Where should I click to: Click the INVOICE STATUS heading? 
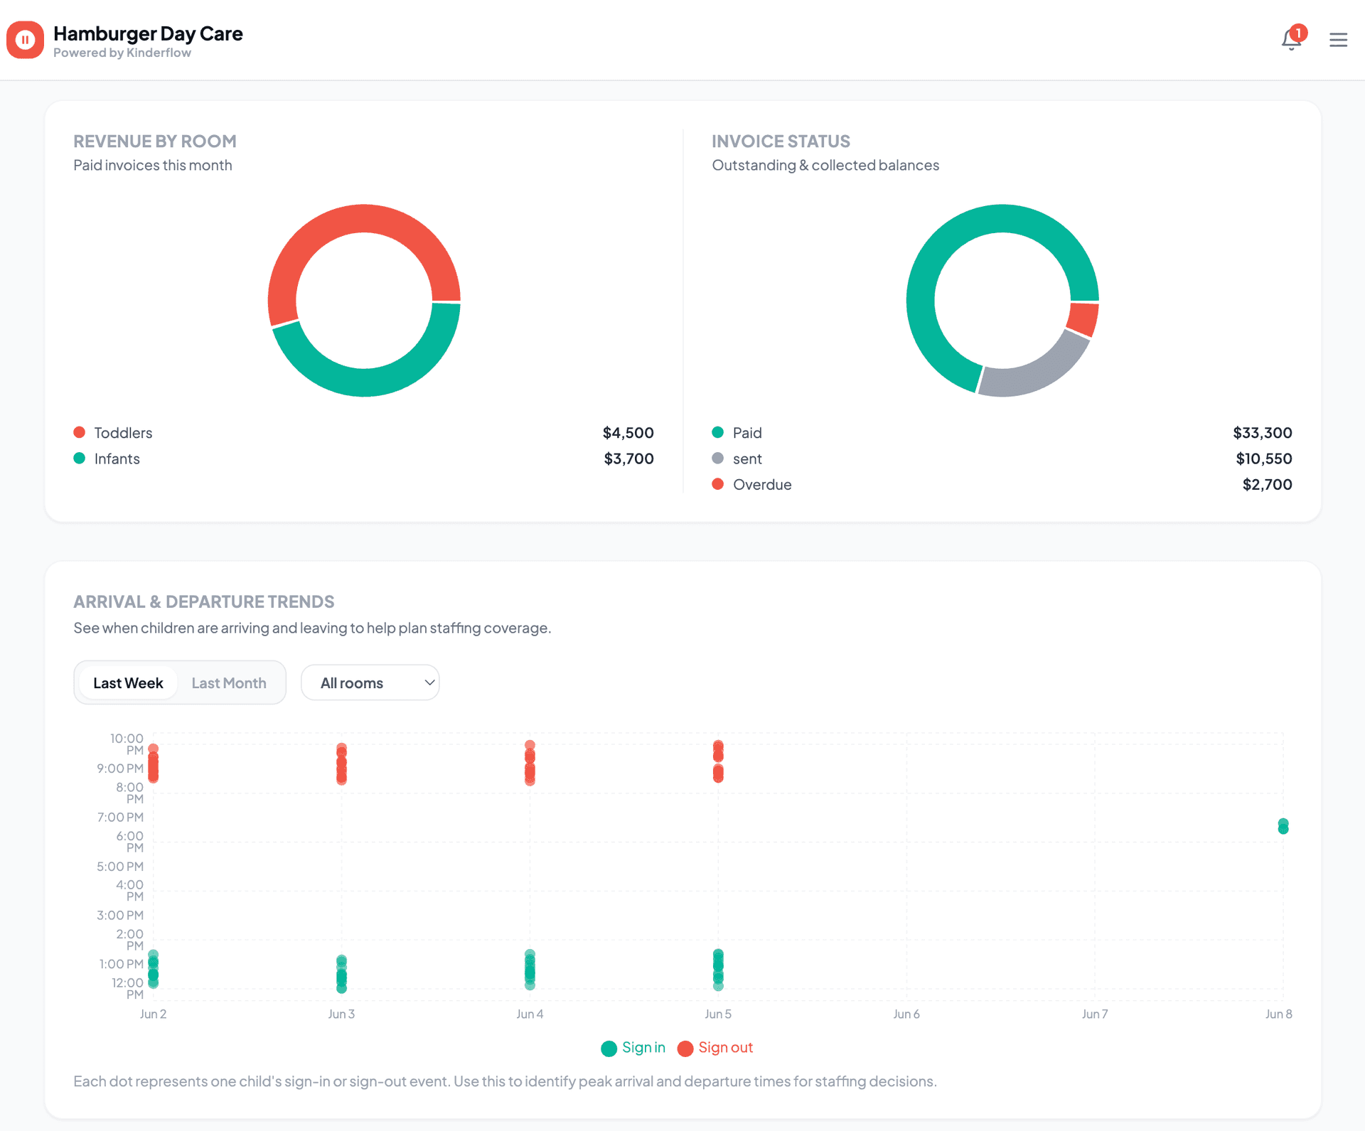click(781, 141)
